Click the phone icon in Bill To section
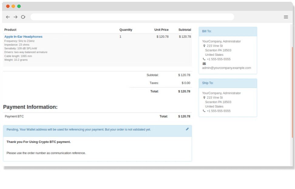The image size is (295, 189). [x=204, y=59]
